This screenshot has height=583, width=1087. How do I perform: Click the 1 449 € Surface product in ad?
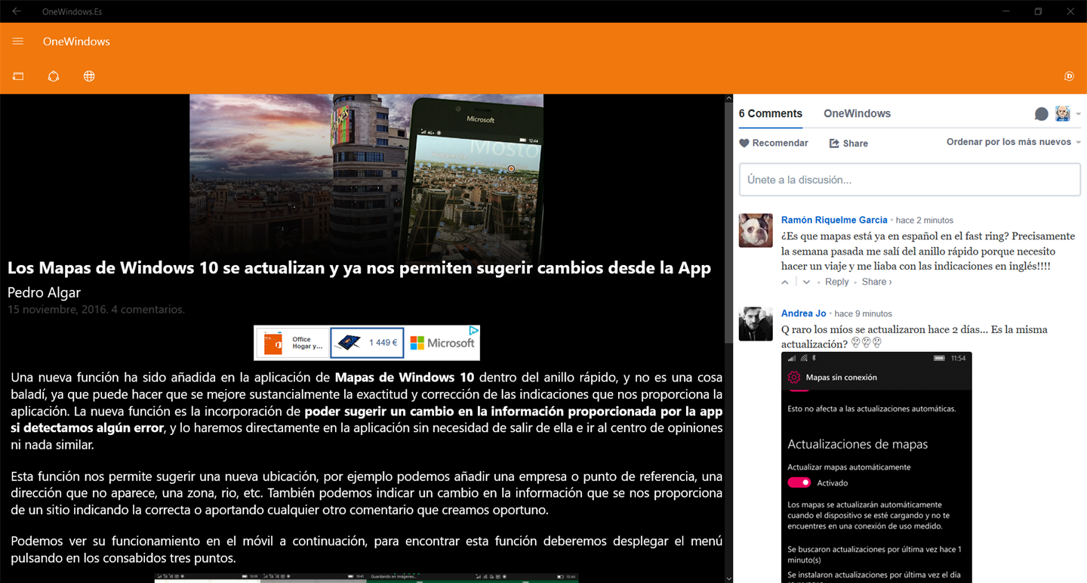[x=367, y=343]
